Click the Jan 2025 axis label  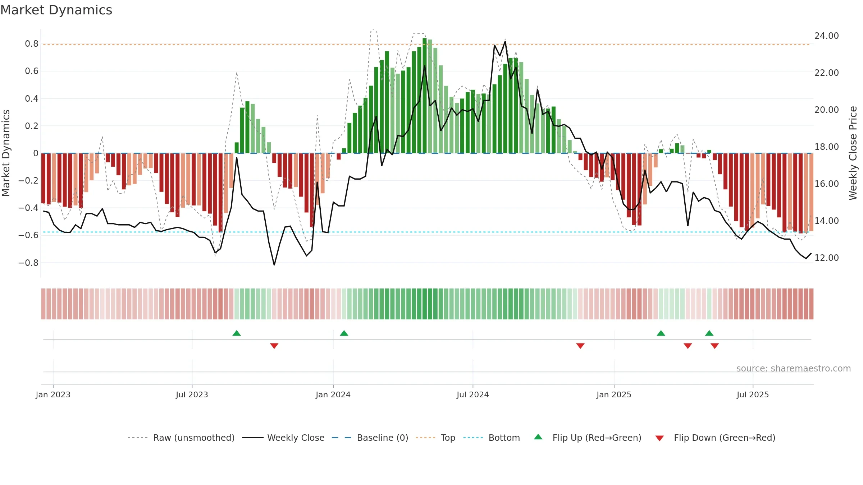point(614,394)
